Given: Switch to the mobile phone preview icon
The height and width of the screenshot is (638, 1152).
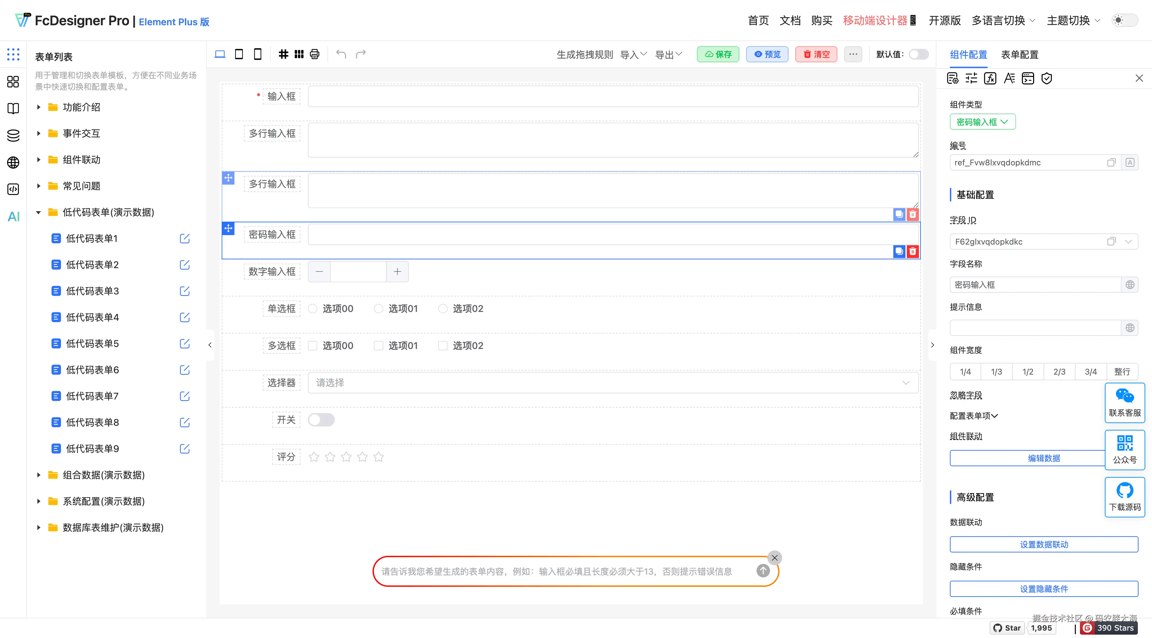Looking at the screenshot, I should (x=258, y=54).
